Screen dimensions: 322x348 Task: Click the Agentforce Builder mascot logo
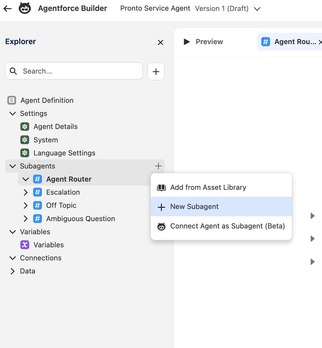(x=25, y=8)
